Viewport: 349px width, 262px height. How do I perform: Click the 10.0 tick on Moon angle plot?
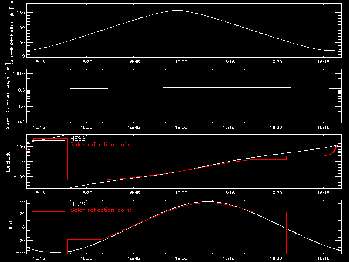click(20, 90)
